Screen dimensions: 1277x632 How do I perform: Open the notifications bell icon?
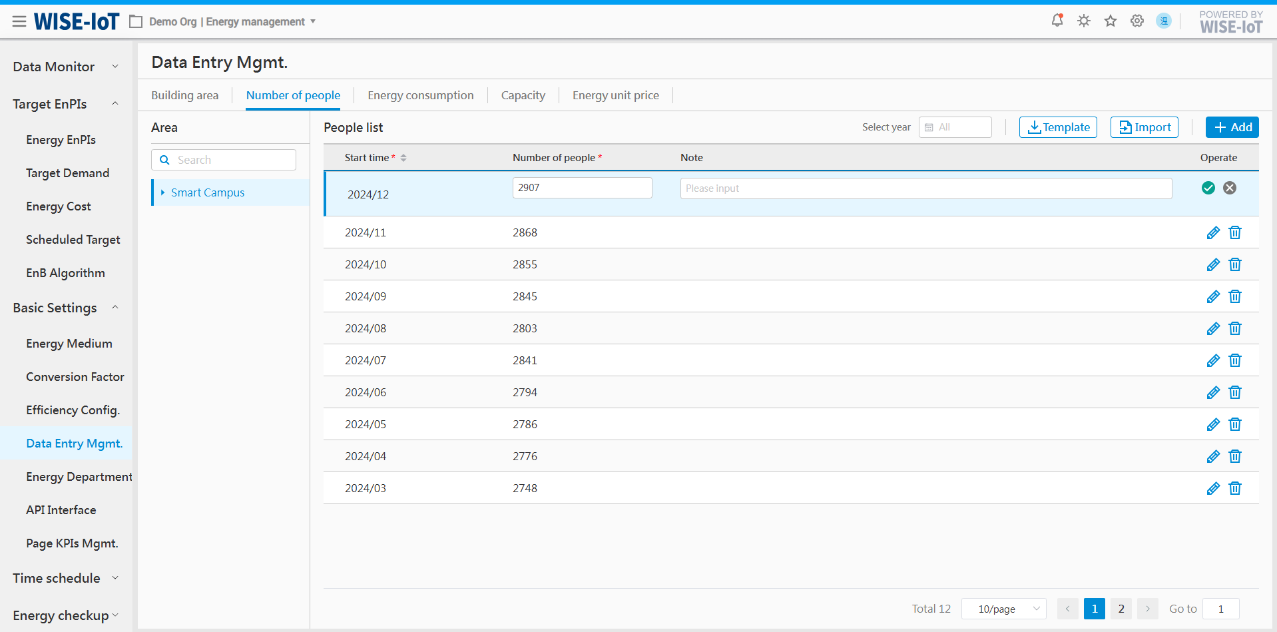pos(1057,21)
